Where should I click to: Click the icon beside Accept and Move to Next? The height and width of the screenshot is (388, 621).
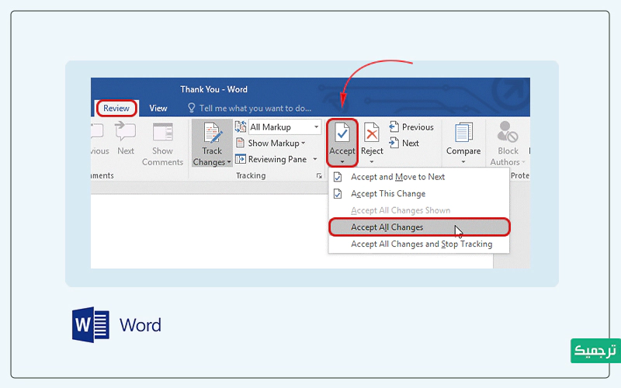point(338,177)
